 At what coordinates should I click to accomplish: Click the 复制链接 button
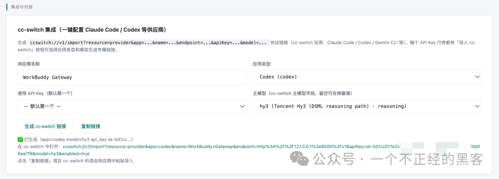coord(91,126)
